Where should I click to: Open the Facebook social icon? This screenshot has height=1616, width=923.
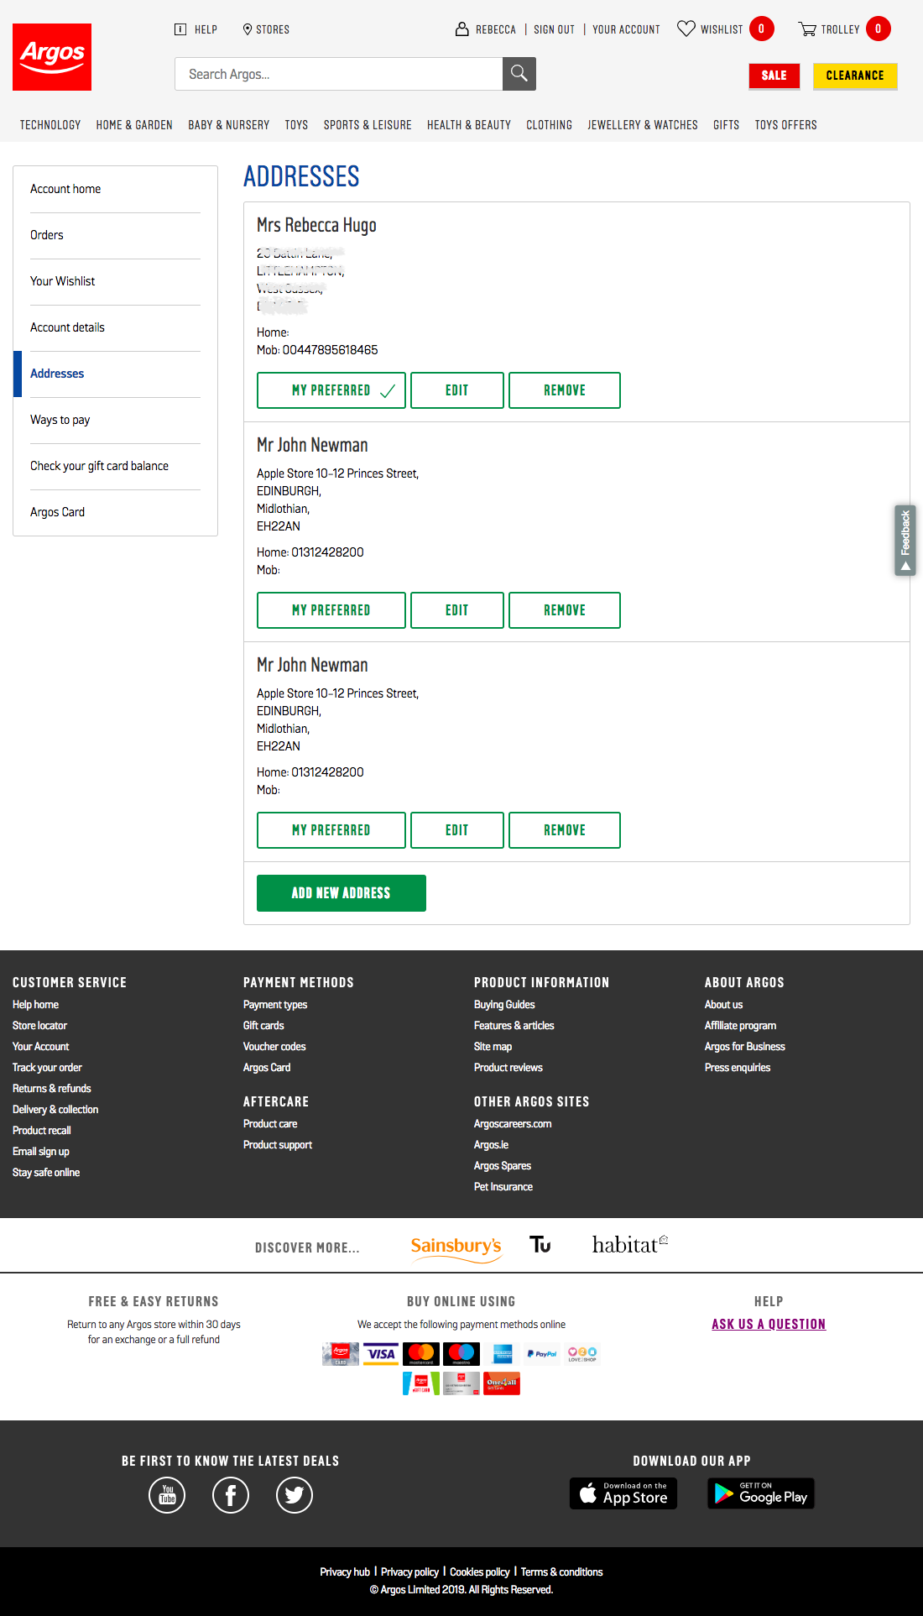(x=231, y=1495)
